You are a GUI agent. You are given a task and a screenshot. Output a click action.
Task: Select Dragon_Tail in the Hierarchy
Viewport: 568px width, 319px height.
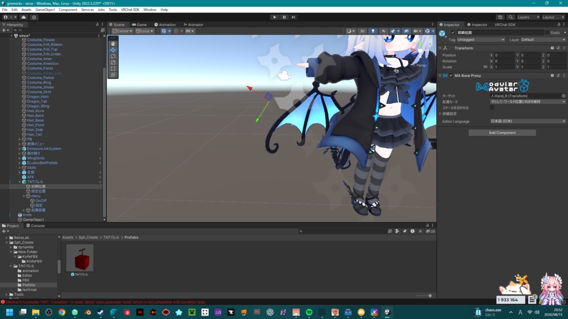point(38,102)
